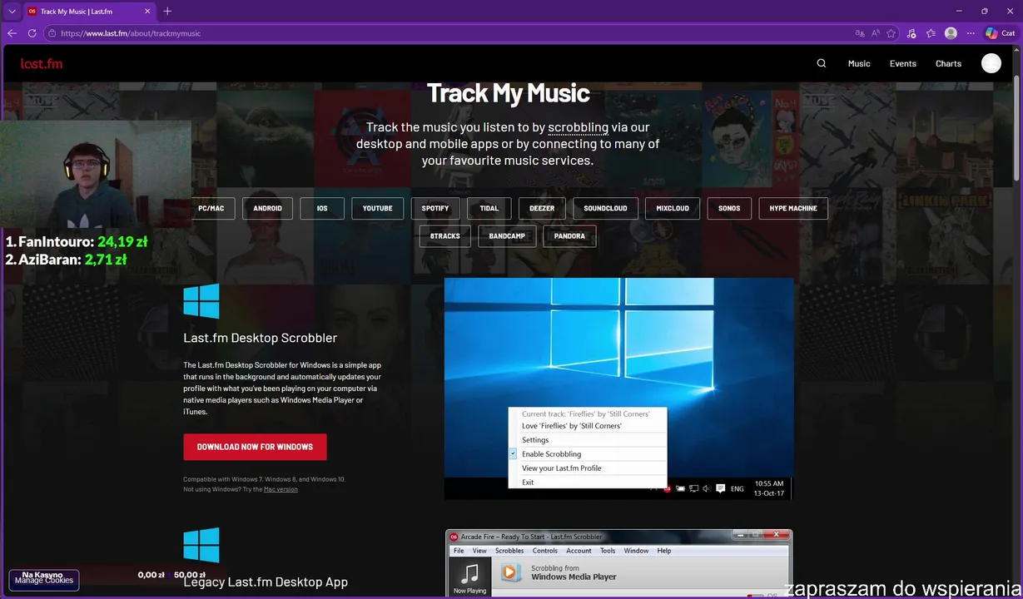1023x599 pixels.
Task: Expand the tab actions dropdown arrow
Action: (x=12, y=12)
